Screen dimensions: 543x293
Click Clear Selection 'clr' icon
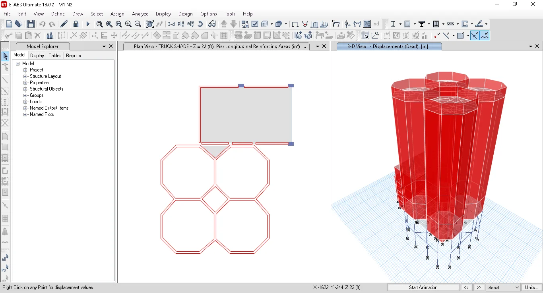coord(5,279)
